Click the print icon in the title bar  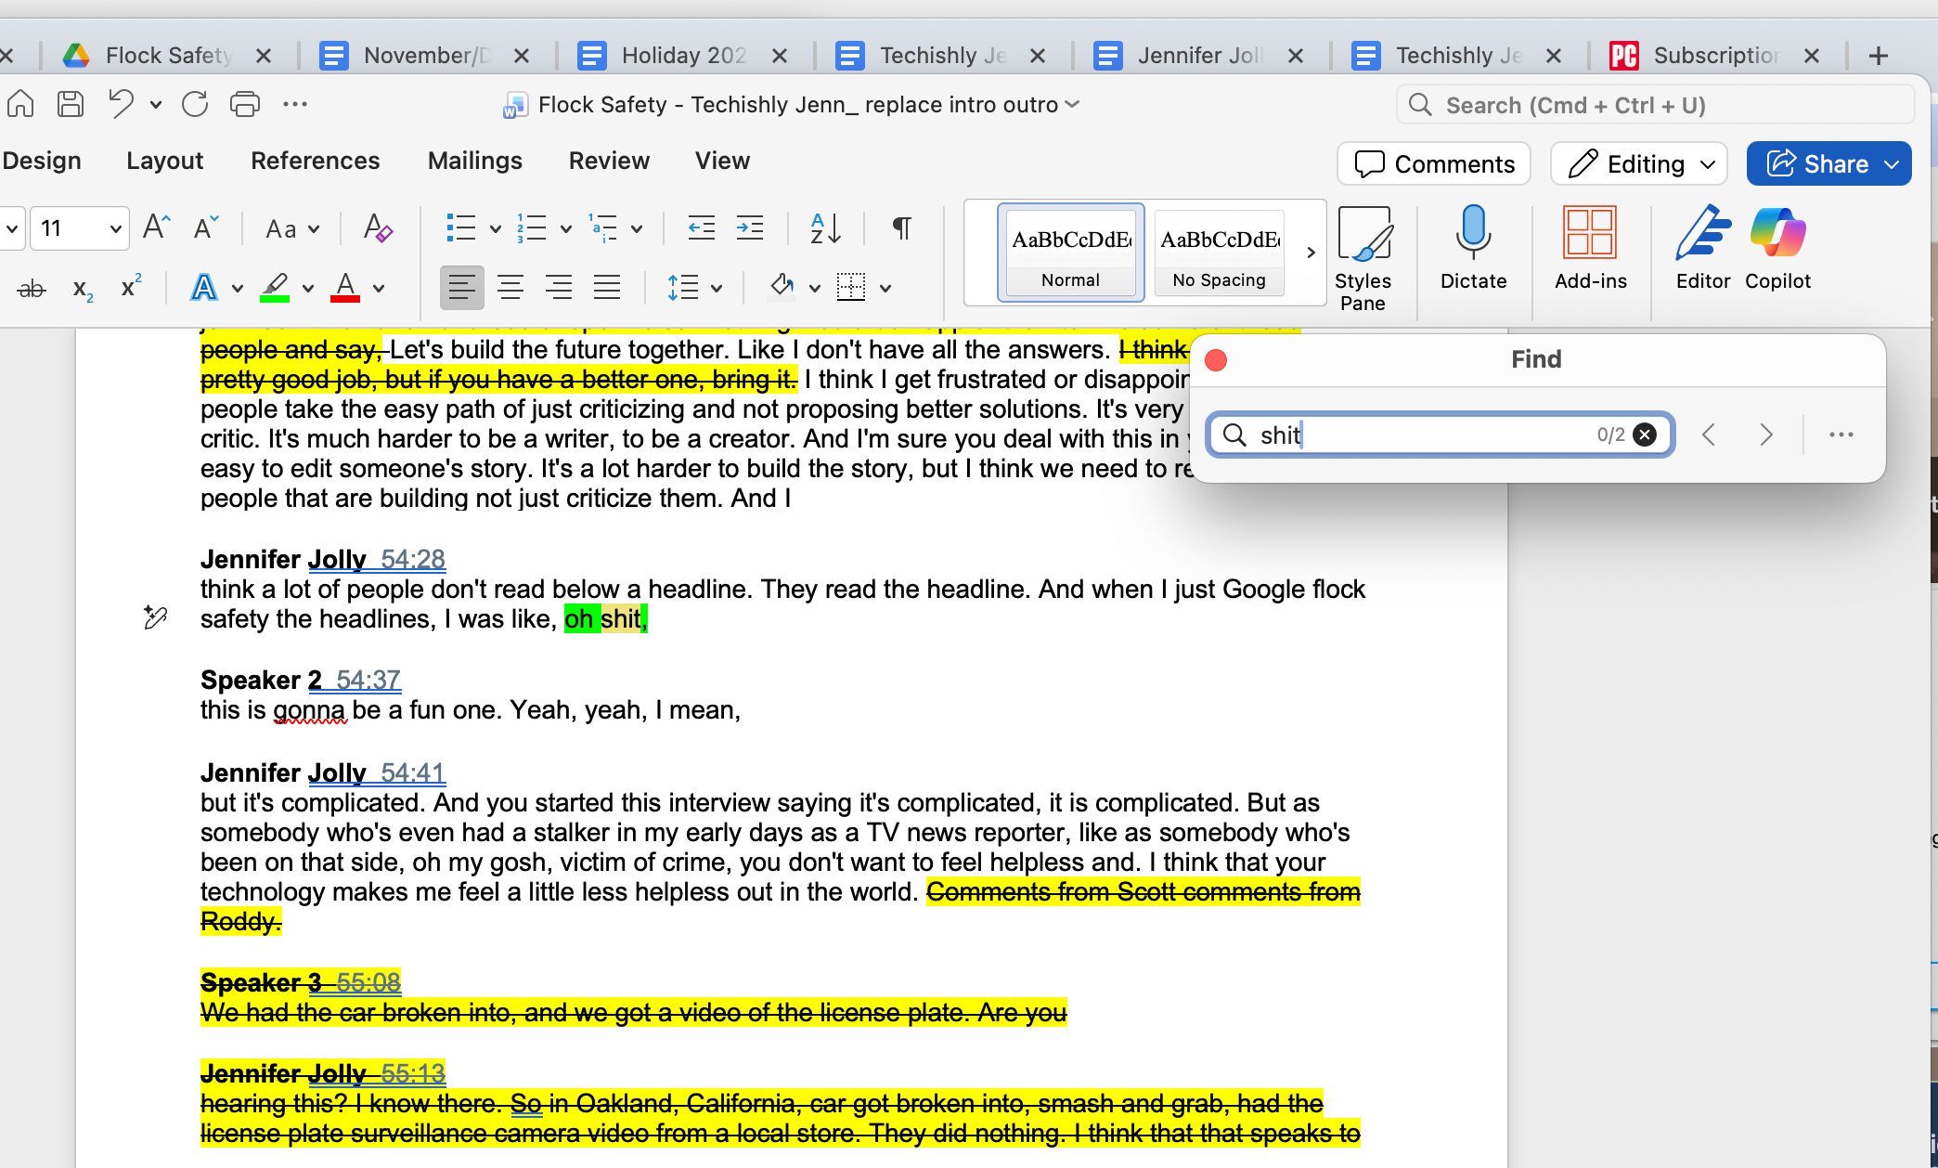(244, 104)
